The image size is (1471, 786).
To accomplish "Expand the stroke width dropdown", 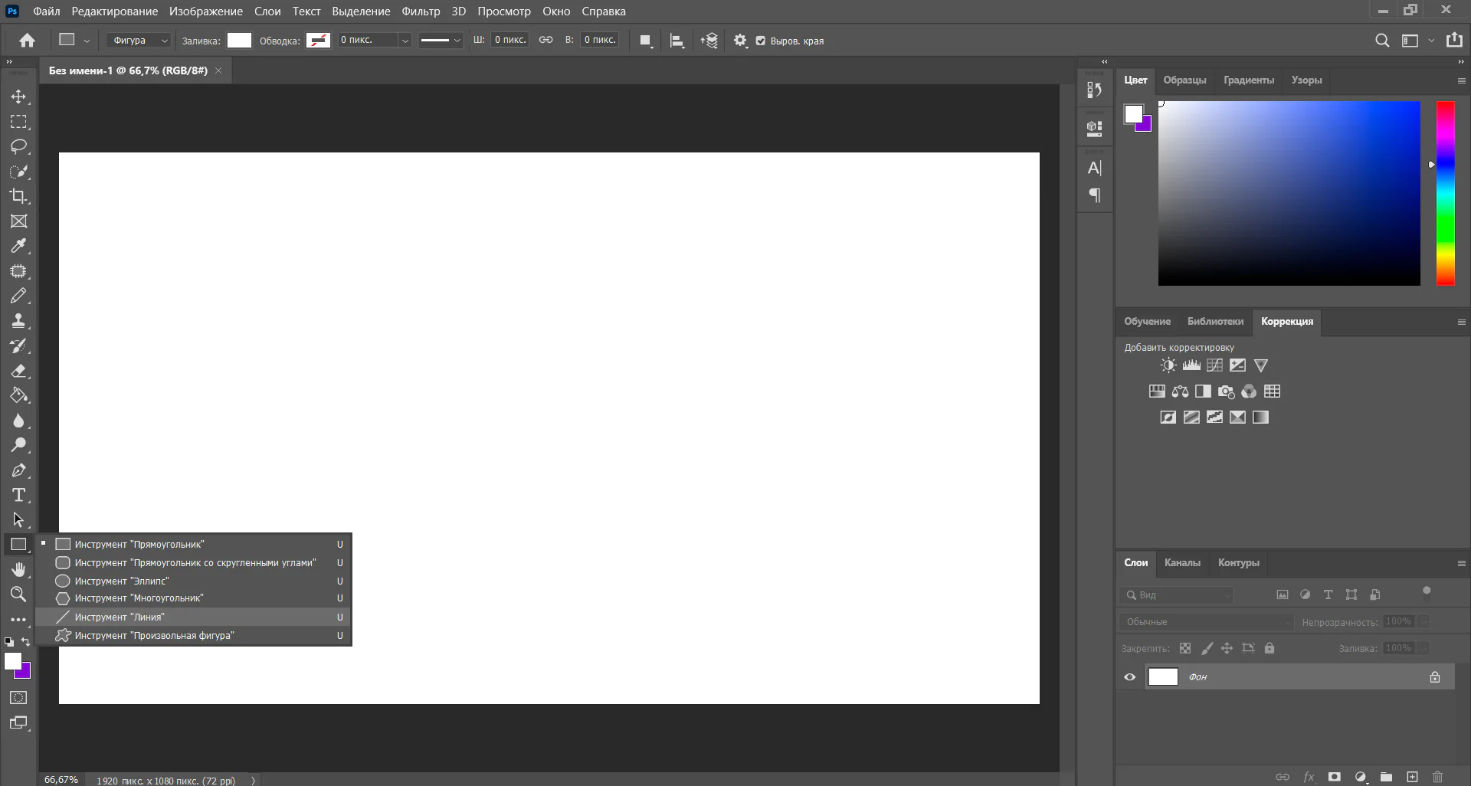I will [x=405, y=41].
